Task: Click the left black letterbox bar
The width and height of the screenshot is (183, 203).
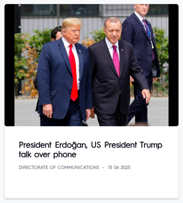Action: coord(10,65)
